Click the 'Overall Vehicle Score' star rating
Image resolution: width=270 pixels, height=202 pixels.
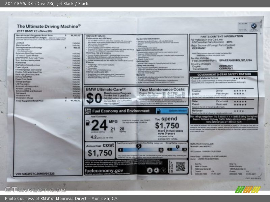[x=240, y=78]
